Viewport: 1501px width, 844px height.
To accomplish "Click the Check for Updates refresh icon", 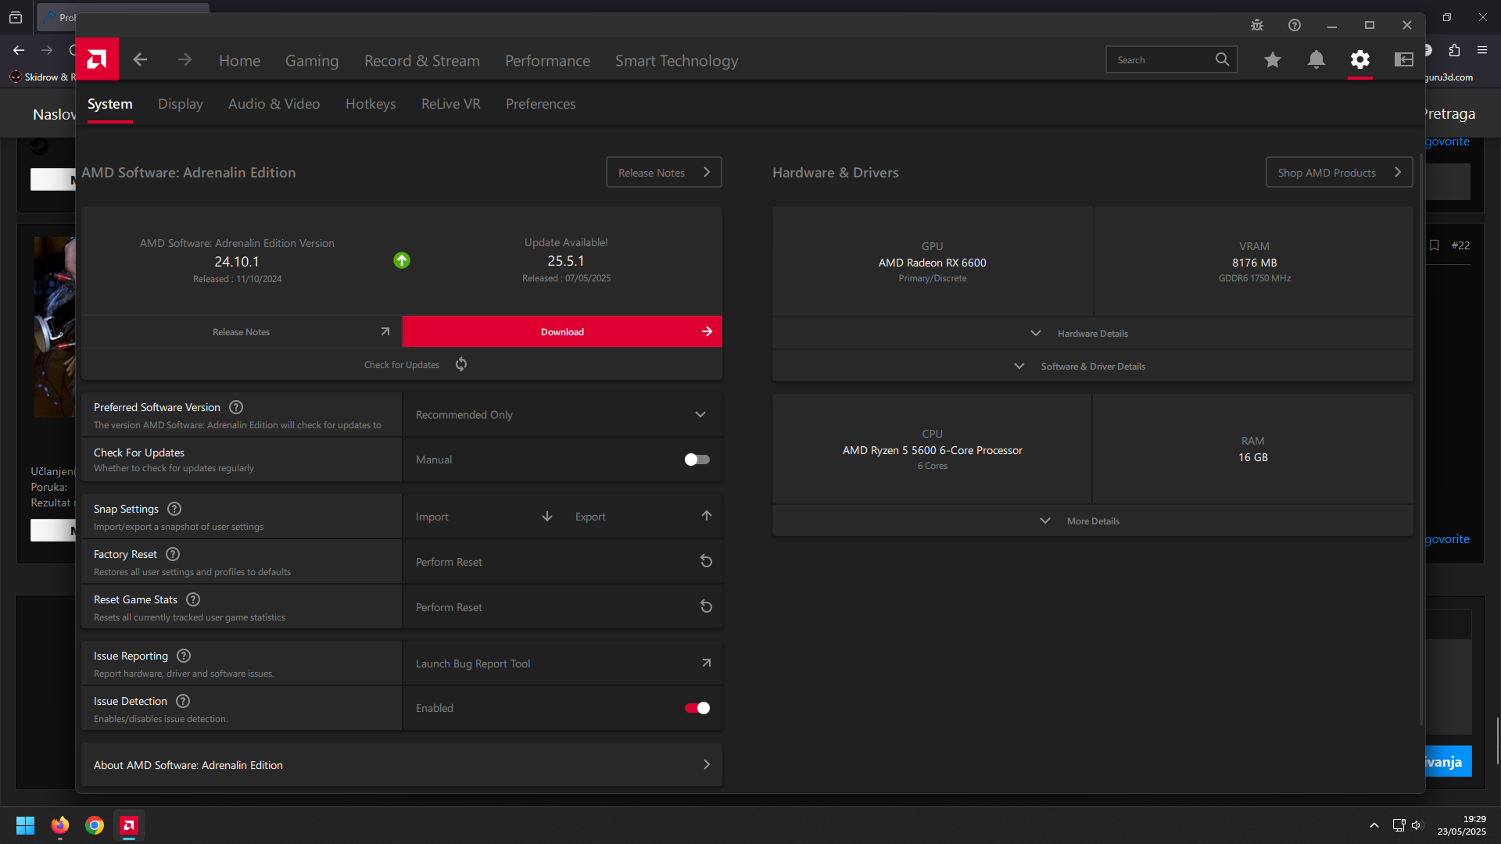I will (x=461, y=364).
